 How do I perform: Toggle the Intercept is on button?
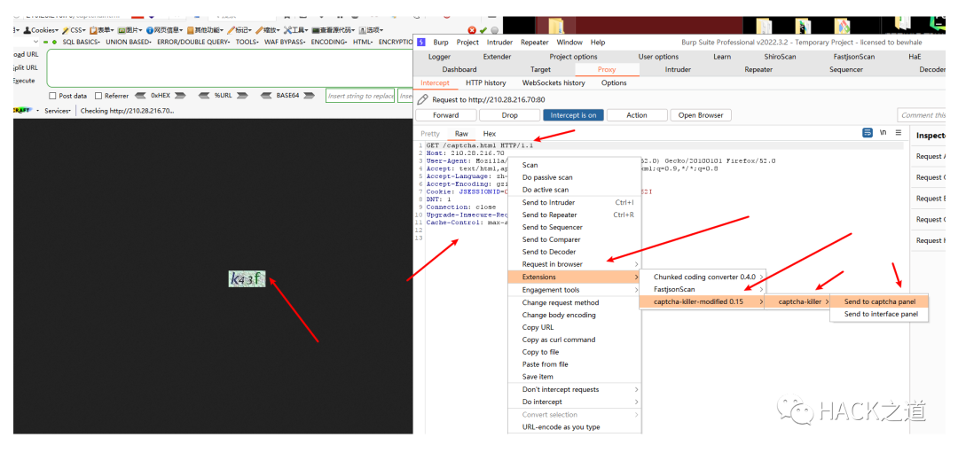[573, 115]
